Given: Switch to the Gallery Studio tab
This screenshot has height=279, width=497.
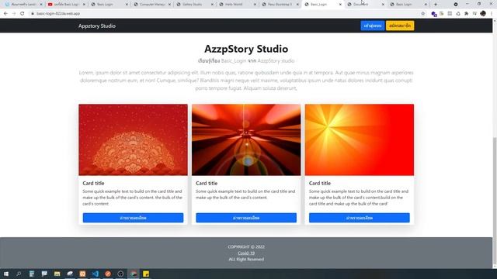Looking at the screenshot, I should (195, 5).
